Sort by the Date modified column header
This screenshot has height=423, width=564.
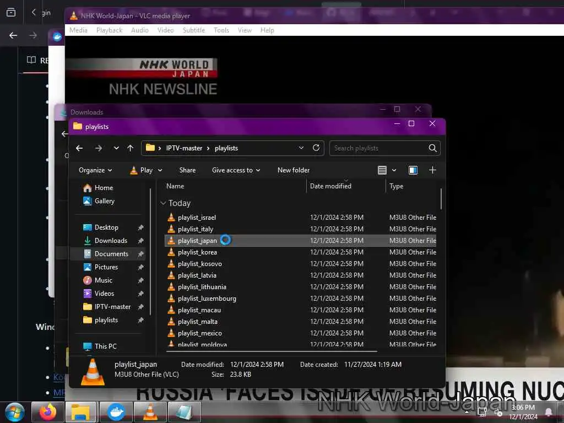coord(330,186)
